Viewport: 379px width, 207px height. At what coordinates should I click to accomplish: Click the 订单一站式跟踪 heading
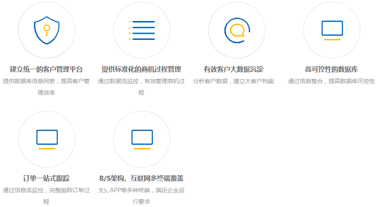(x=46, y=178)
